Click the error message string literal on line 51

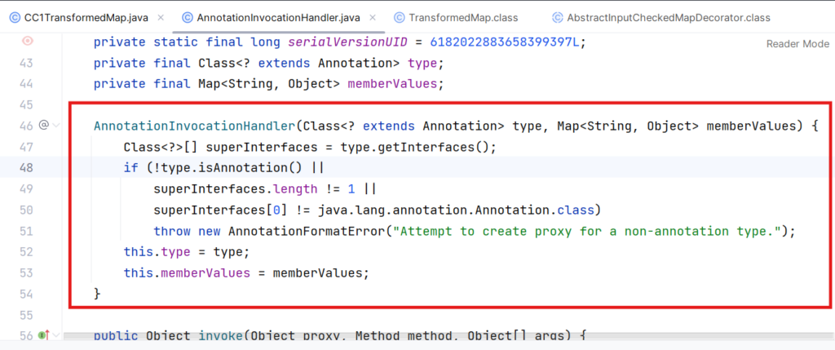[585, 231]
